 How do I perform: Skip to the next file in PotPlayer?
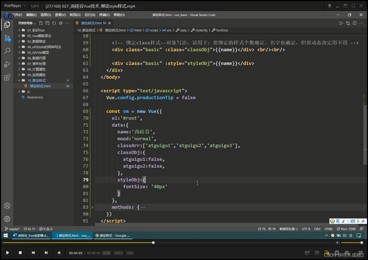tap(46, 253)
